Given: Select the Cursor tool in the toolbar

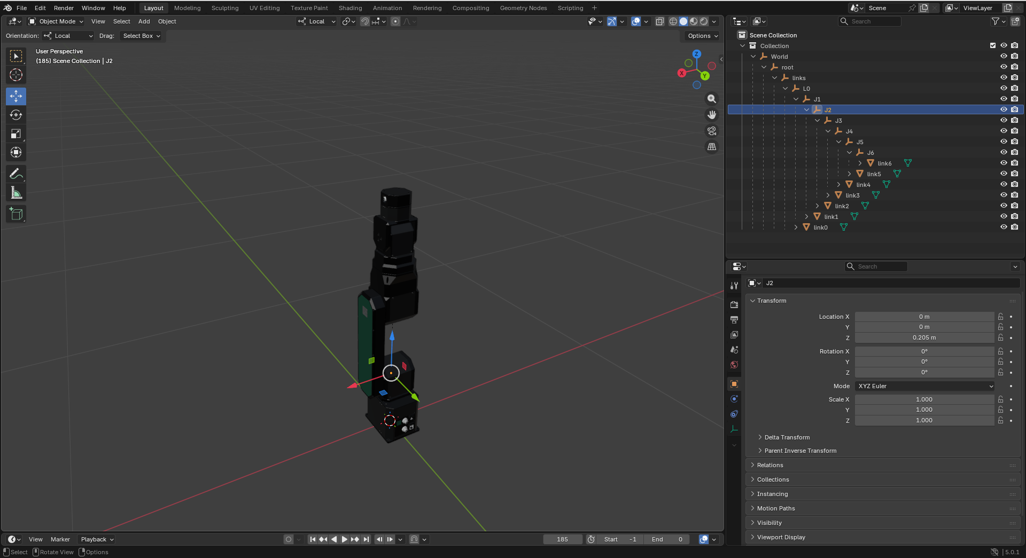Looking at the screenshot, I should tap(16, 75).
